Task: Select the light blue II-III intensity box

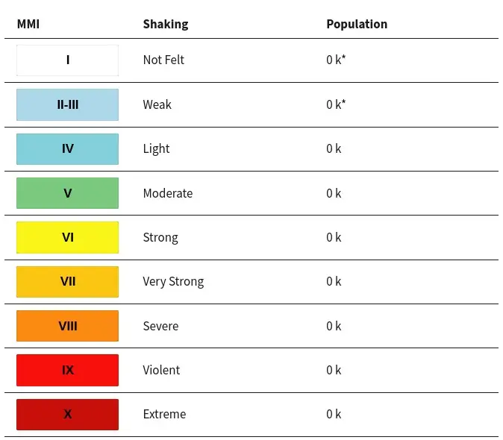Action: pos(67,105)
